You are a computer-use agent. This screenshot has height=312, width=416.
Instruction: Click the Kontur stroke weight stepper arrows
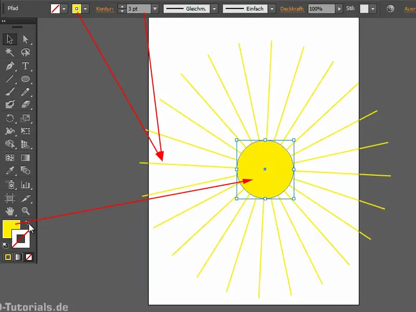(122, 9)
